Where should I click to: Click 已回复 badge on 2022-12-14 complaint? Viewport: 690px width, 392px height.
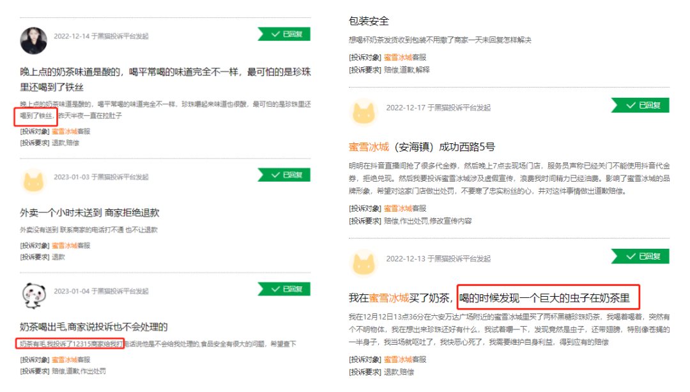284,34
